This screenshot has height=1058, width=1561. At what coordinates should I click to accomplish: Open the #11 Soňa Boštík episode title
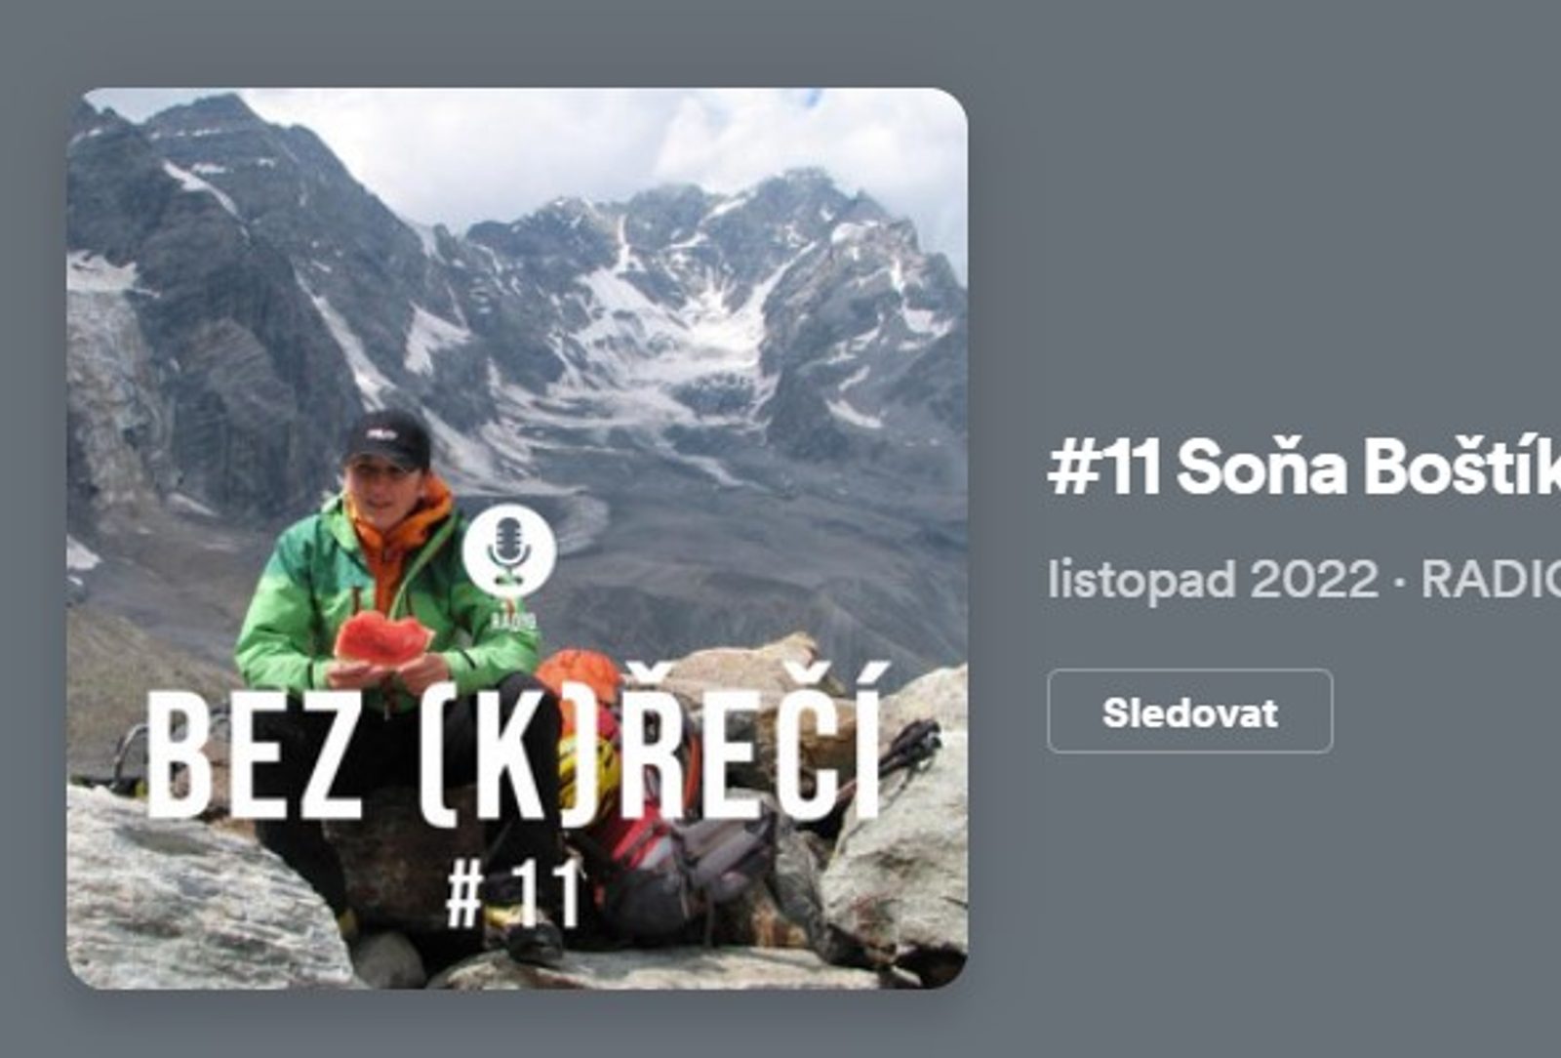[x=1304, y=468]
